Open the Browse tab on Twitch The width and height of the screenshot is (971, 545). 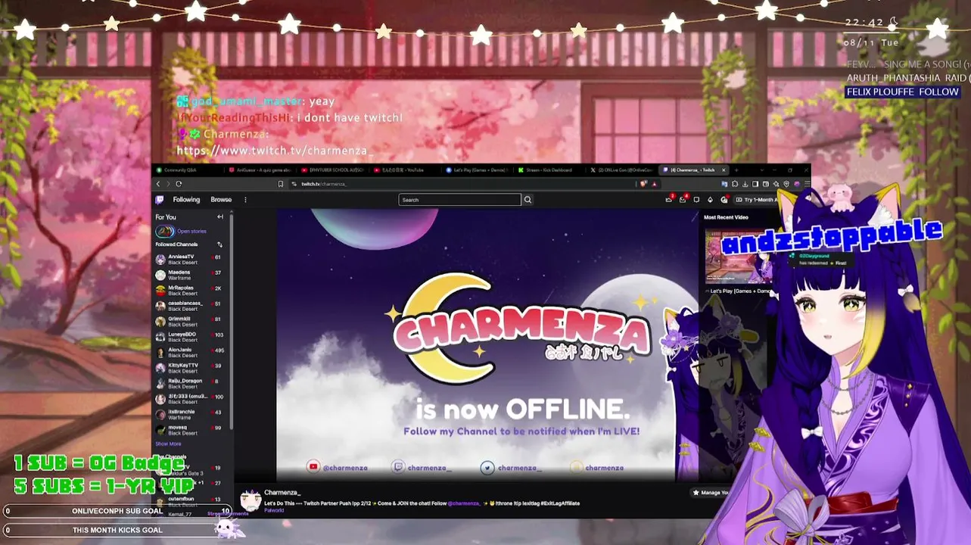click(x=221, y=200)
